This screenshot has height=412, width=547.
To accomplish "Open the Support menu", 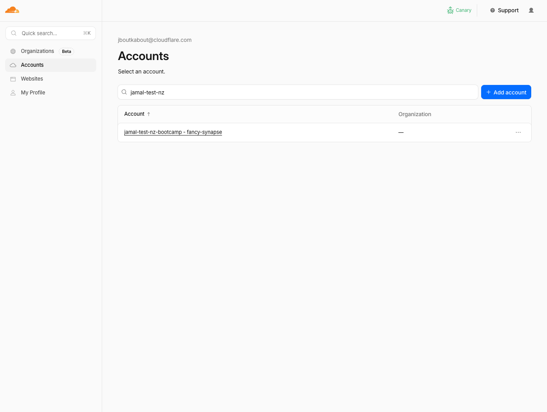I will [x=504, y=10].
